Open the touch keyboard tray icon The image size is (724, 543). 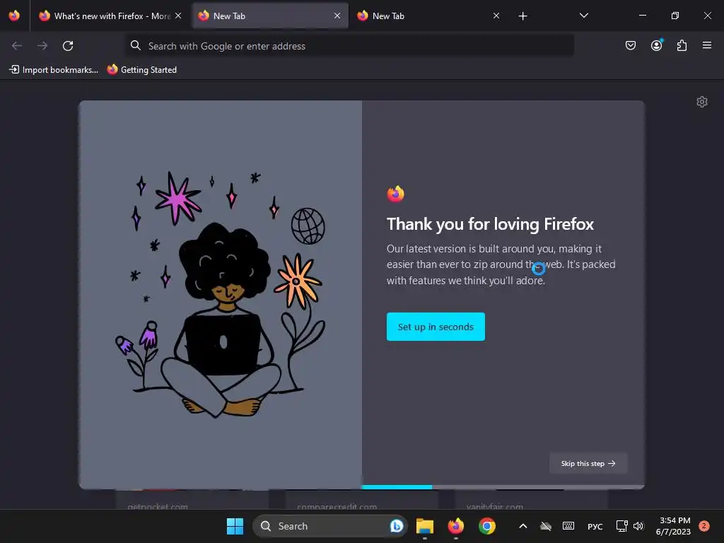tap(568, 526)
